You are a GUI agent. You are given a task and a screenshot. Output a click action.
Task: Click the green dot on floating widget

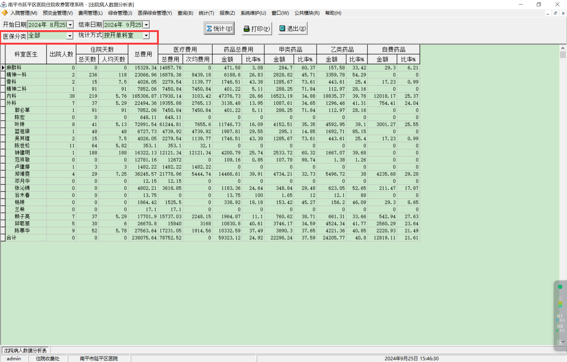560,287
